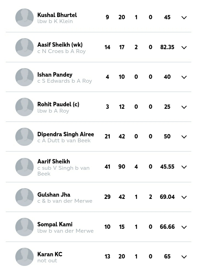Tap Aasif Sheikh's profile avatar

click(x=24, y=47)
